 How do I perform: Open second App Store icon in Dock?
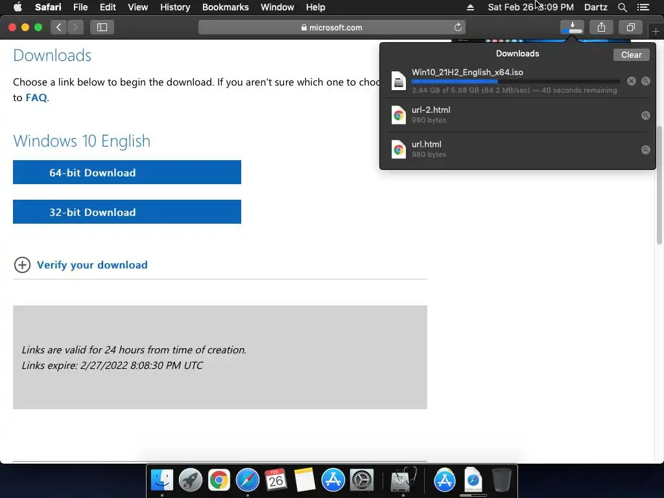(x=445, y=480)
